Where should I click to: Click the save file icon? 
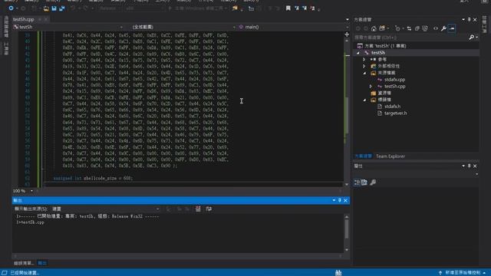pos(54,8)
